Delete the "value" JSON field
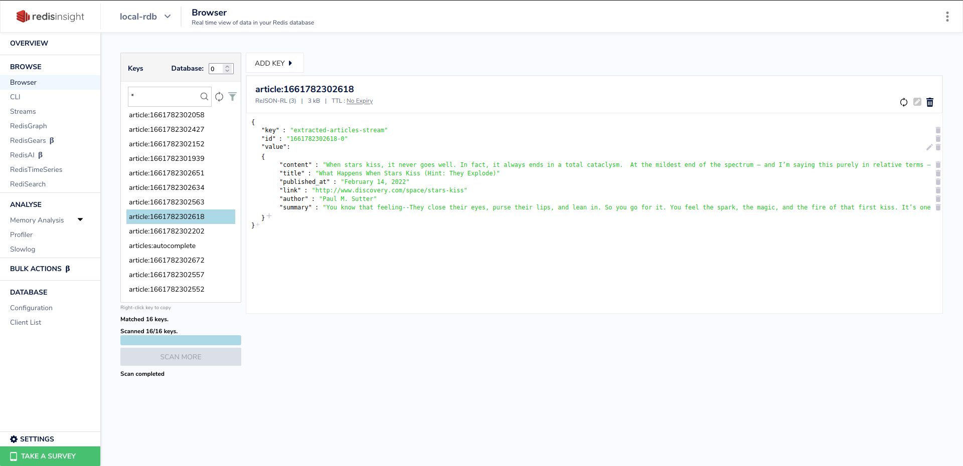 tap(938, 147)
